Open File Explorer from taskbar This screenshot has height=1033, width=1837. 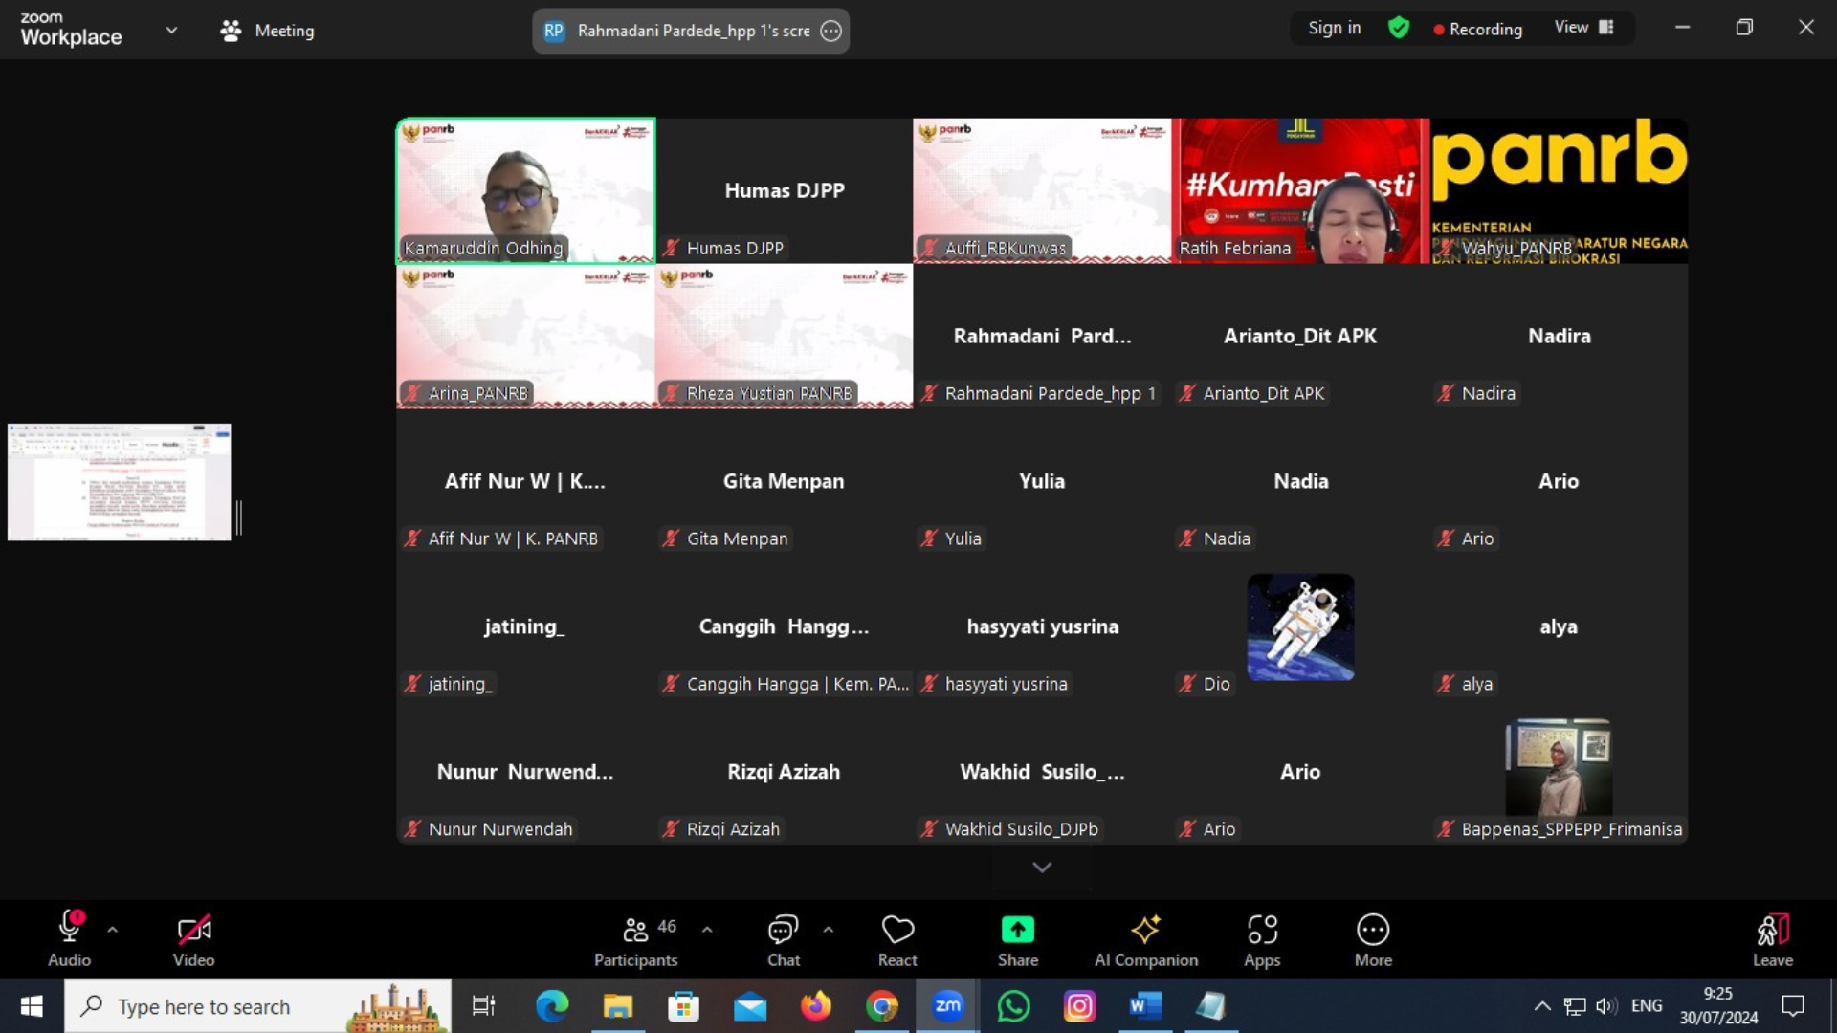(x=618, y=1006)
